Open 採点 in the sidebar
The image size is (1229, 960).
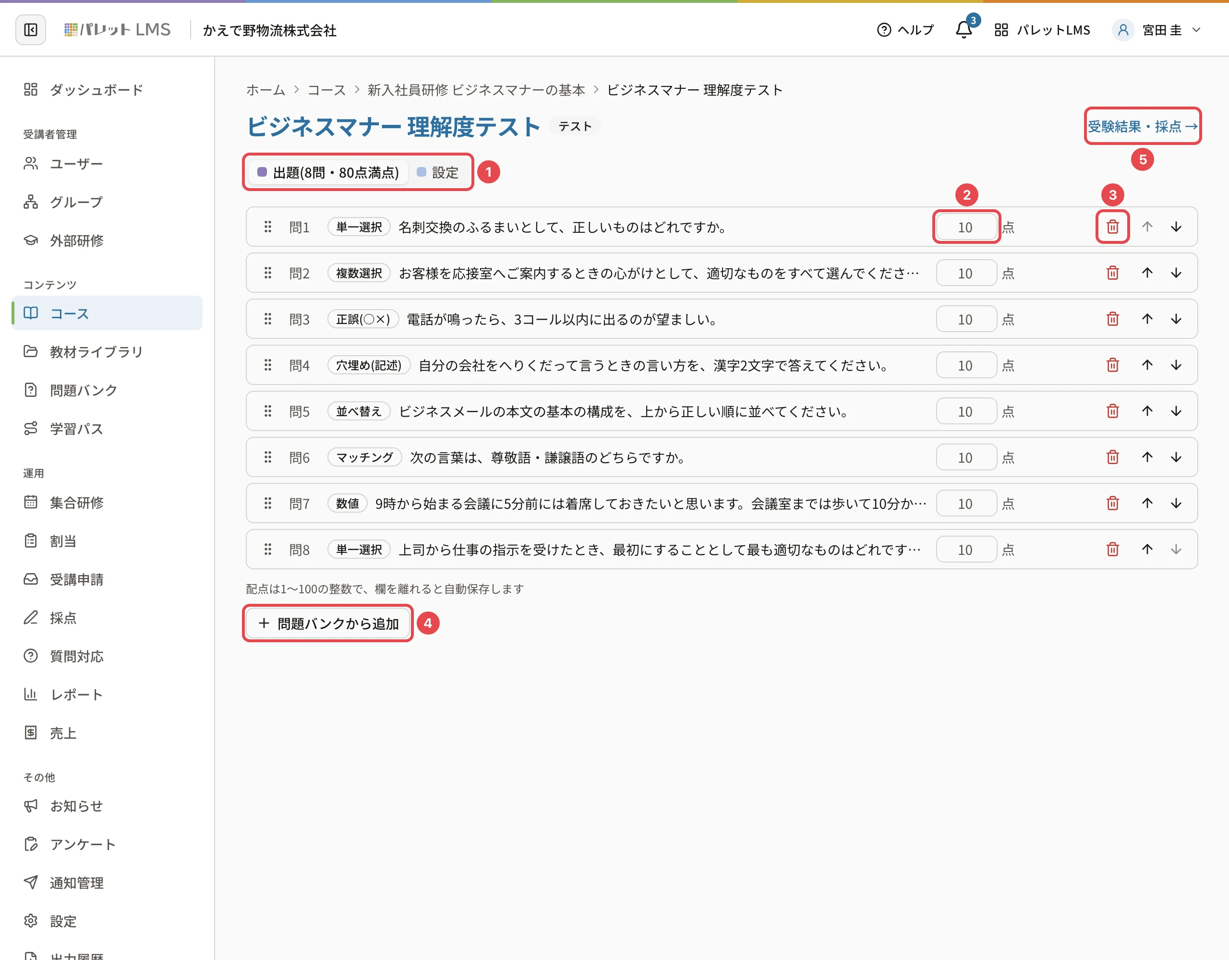(x=107, y=618)
